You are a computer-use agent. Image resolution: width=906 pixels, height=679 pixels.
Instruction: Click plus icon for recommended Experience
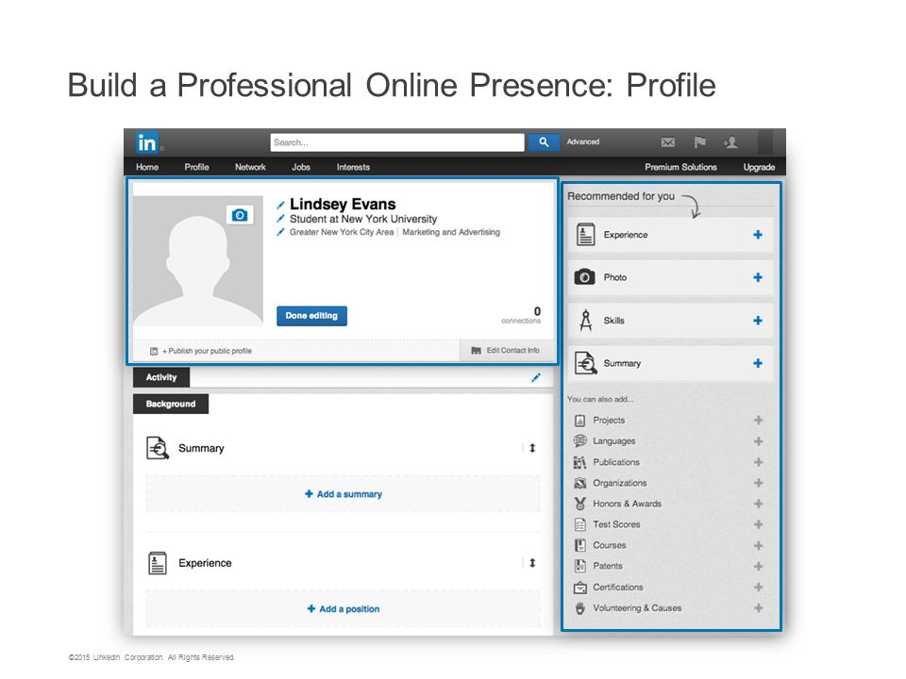758,235
